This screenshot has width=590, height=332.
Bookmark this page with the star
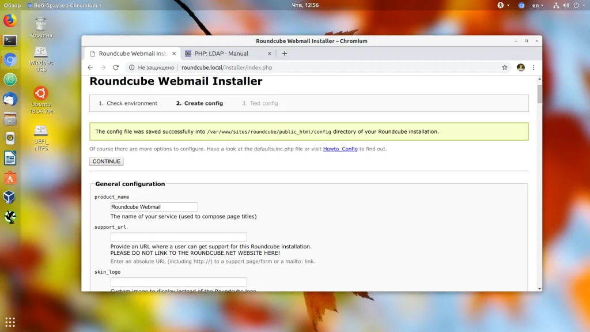point(505,67)
